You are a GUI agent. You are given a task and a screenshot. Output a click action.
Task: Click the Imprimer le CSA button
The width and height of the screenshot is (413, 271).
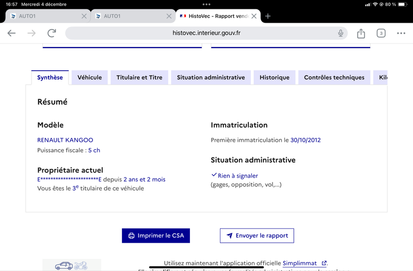pos(156,235)
